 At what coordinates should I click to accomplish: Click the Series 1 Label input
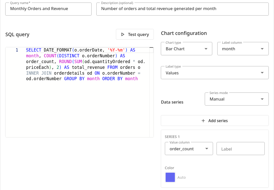240,149
